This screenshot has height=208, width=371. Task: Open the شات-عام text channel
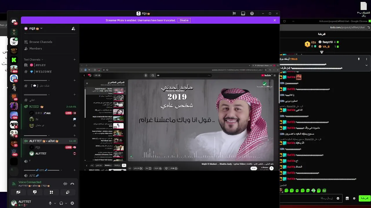(49, 86)
